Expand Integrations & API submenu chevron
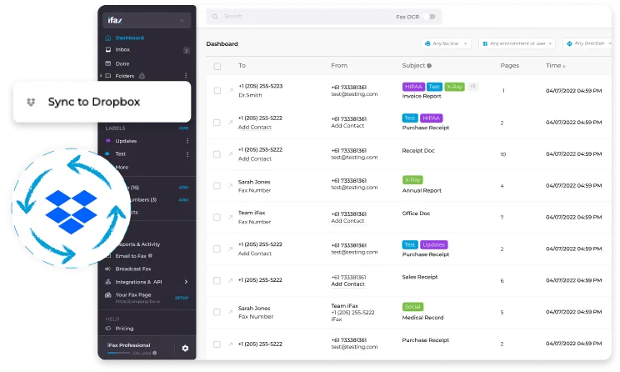This screenshot has width=620, height=372. coord(186,282)
